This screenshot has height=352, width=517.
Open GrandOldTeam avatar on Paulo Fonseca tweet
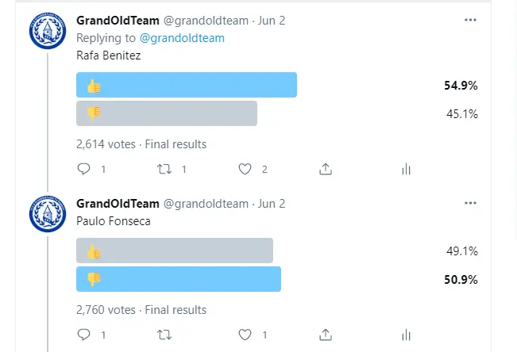48,215
